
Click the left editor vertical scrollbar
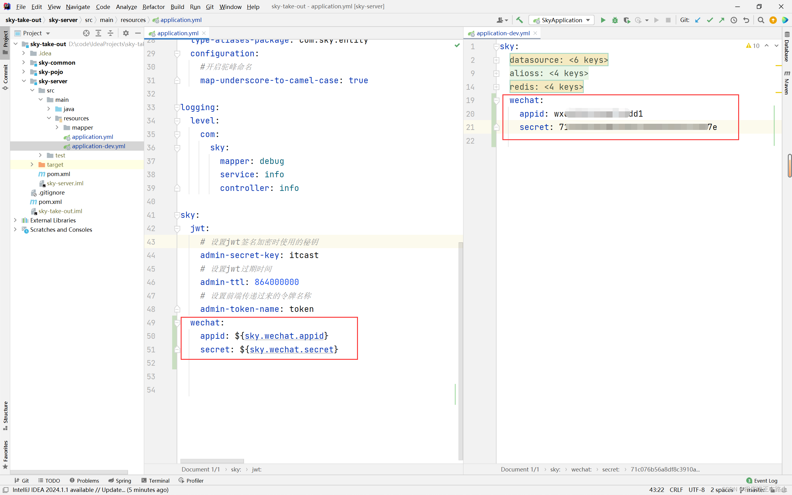460,351
